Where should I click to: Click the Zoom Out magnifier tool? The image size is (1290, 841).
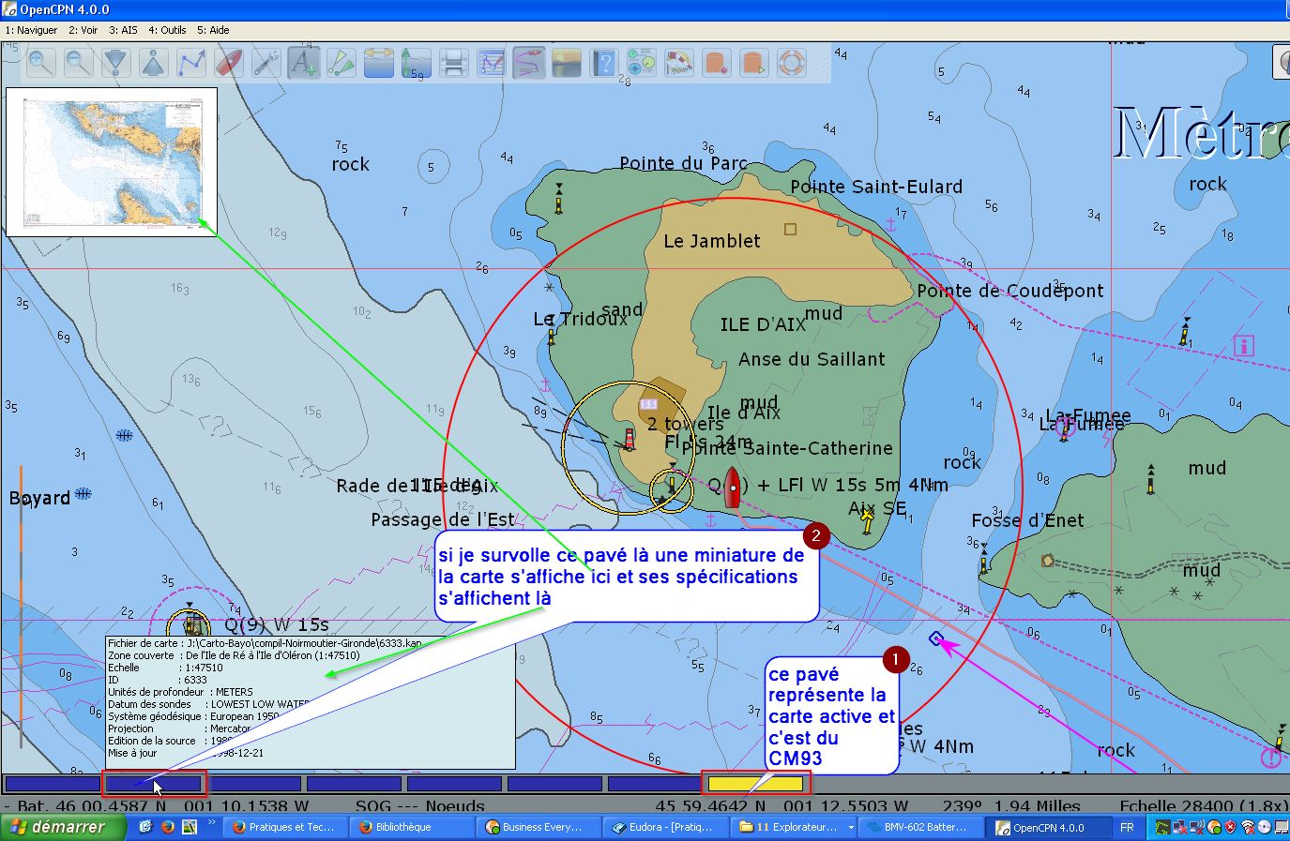[78, 63]
